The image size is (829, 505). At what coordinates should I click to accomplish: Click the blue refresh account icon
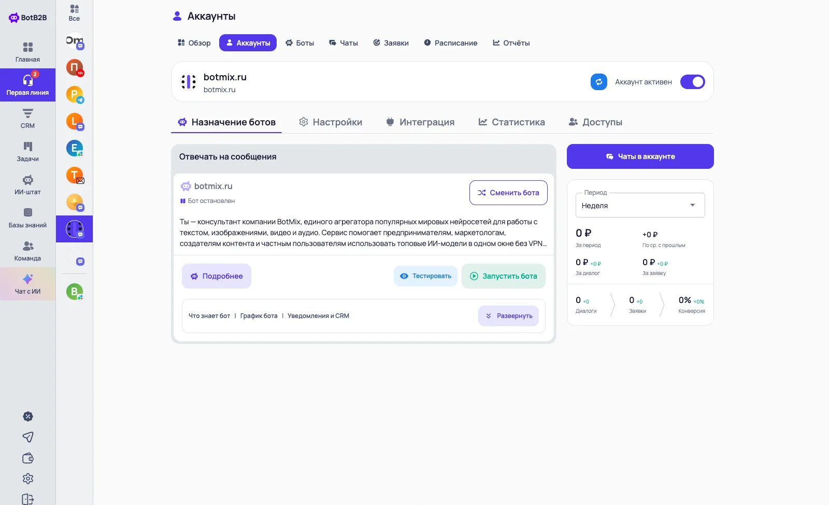click(x=599, y=82)
